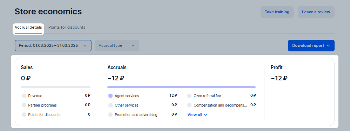Click the Accruals section heading

tap(117, 67)
